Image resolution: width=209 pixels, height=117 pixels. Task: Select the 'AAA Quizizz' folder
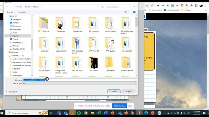(x=110, y=45)
